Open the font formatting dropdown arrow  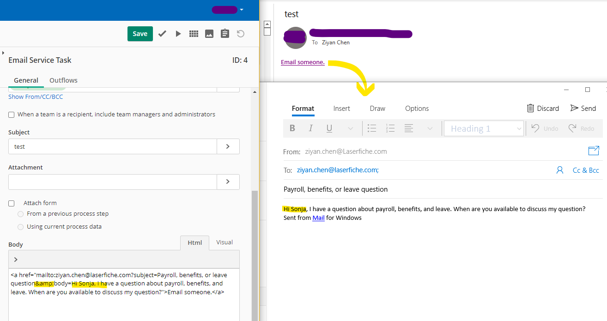click(351, 128)
